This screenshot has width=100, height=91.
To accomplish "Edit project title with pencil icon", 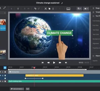I will click(x=62, y=3).
